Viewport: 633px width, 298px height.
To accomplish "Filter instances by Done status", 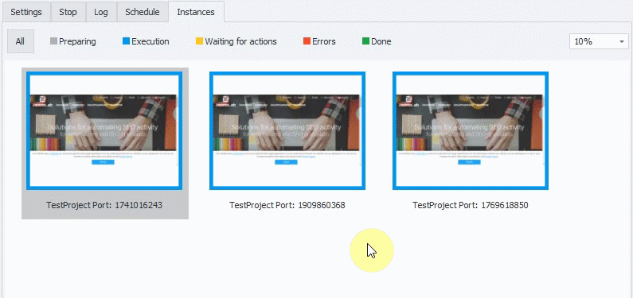I will coord(377,41).
